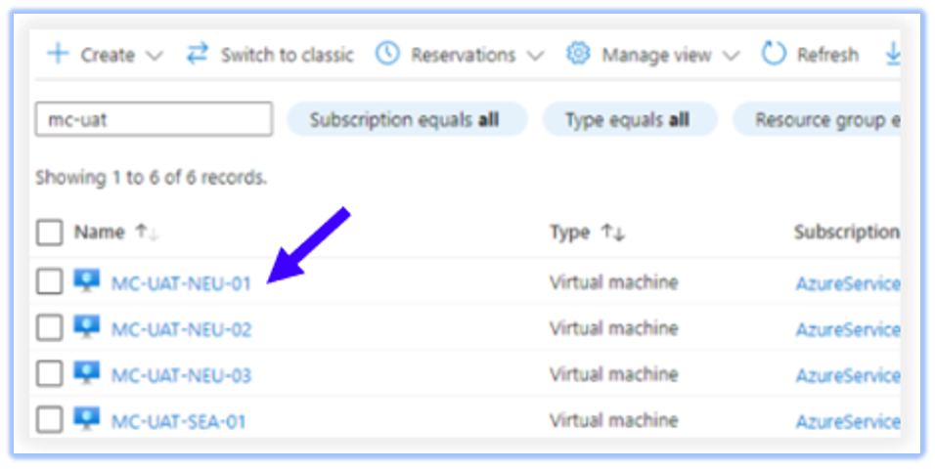
Task: Tick the checkbox for MC-UAT-NEU-01
Action: [49, 282]
